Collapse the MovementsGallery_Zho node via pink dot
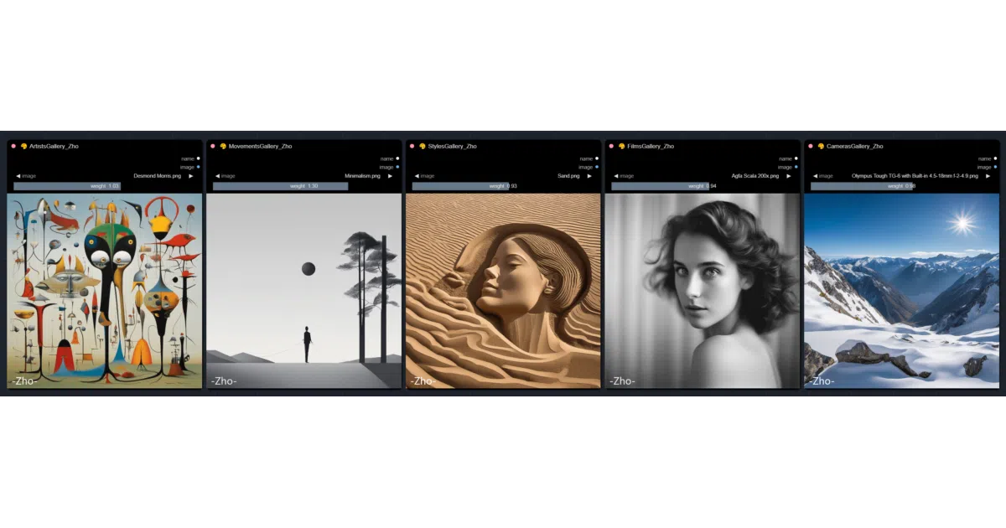 pyautogui.click(x=212, y=146)
